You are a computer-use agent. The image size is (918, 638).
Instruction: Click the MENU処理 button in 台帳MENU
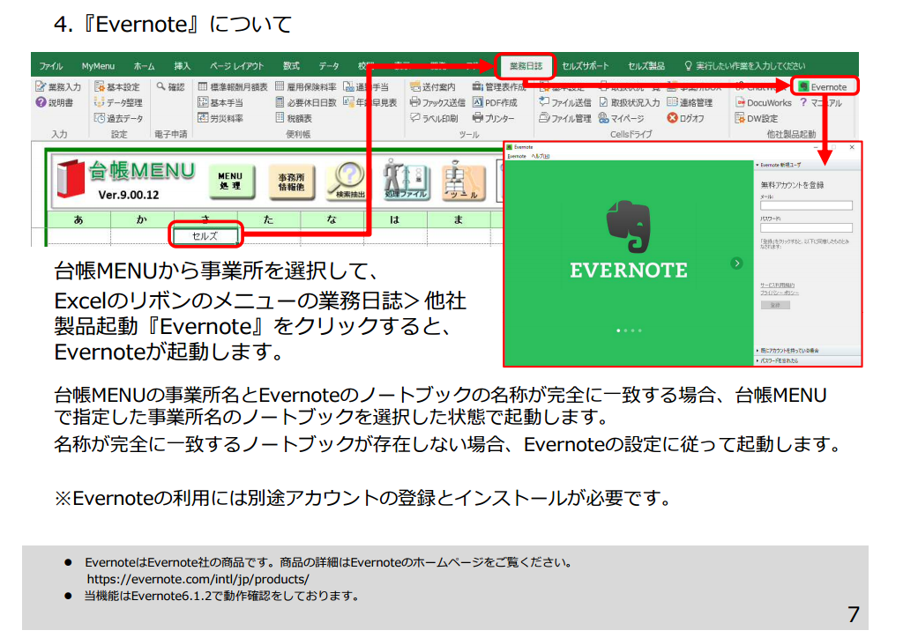pos(230,181)
